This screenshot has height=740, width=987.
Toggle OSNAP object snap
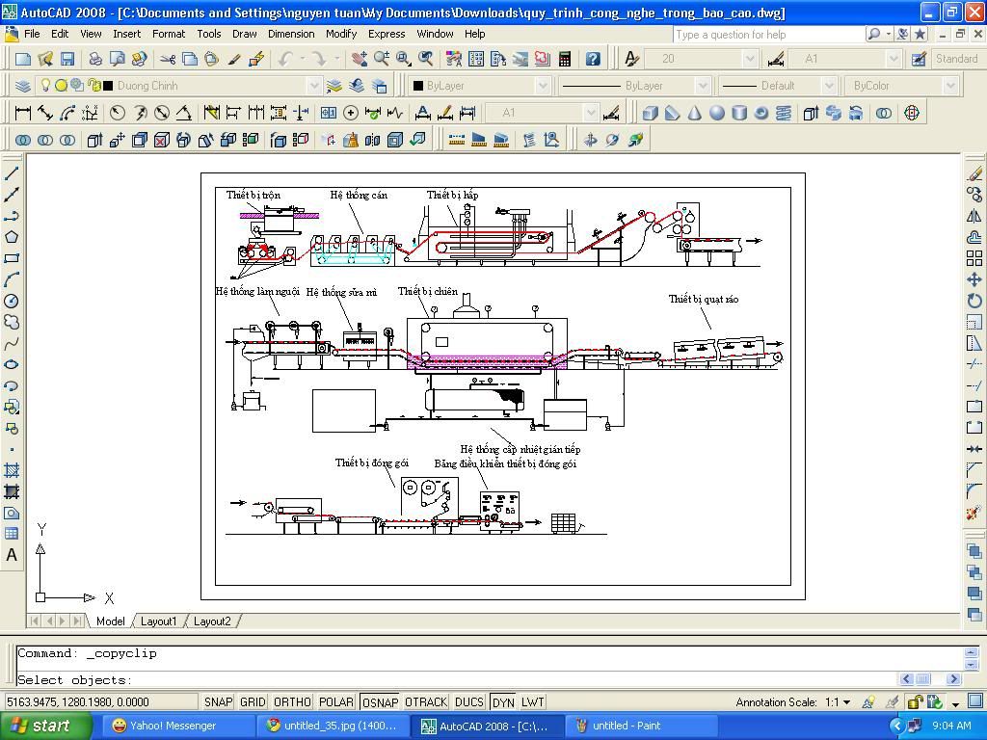(x=380, y=701)
